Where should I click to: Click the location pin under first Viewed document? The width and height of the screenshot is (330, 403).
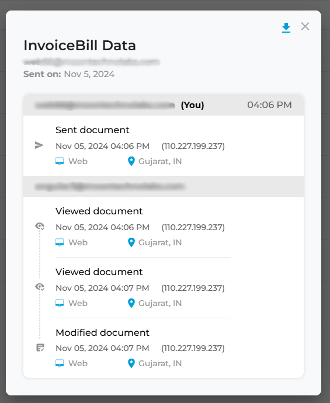(x=131, y=242)
